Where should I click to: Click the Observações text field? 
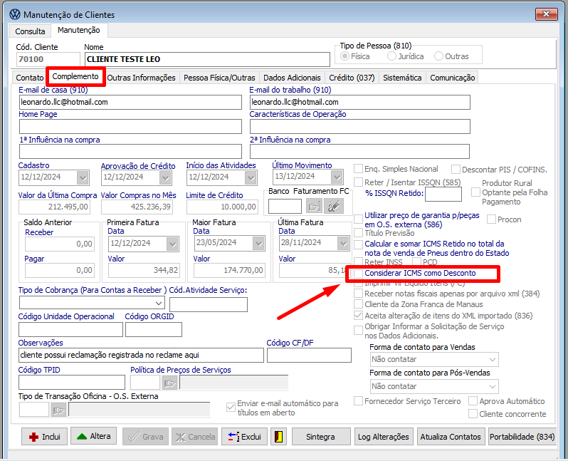tap(141, 356)
